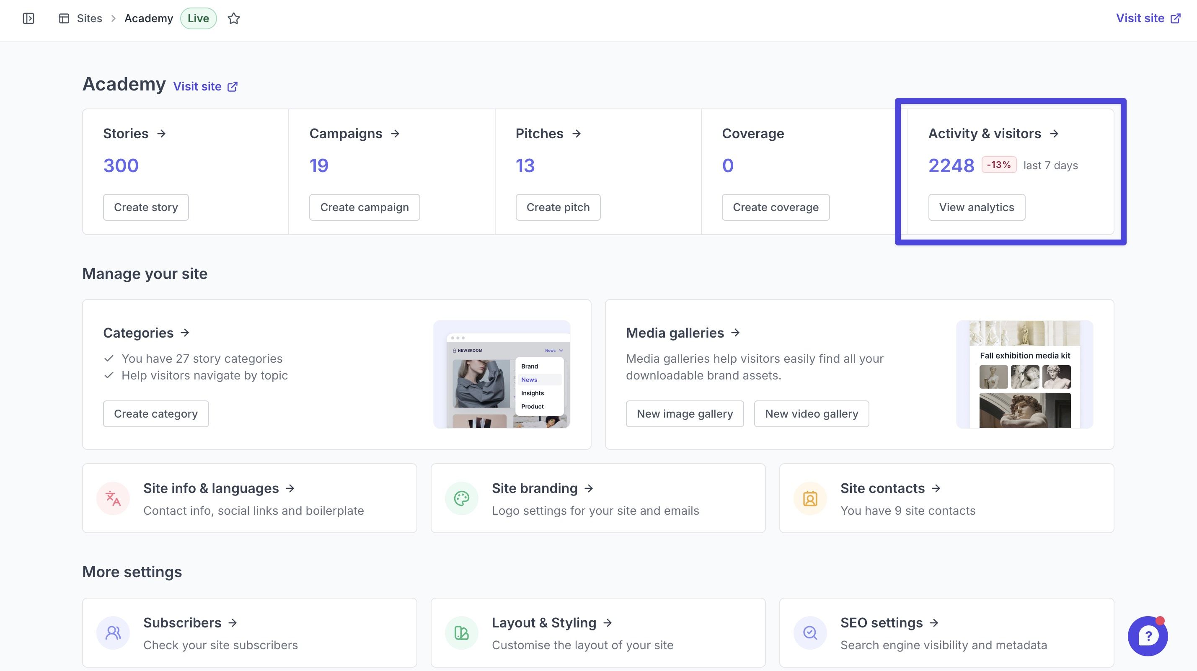Star the Academy site as favorite
Screen dimensions: 1197x671
click(234, 18)
